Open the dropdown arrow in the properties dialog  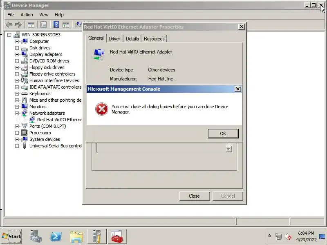(x=229, y=149)
